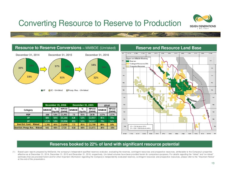
Task: Select the Prosp. Res. - Unrisked legend swatch
Action: pos(67,90)
